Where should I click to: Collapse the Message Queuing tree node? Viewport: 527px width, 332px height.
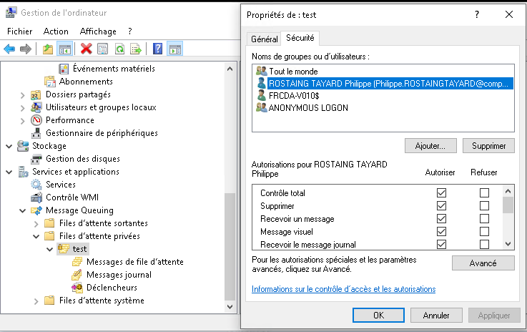pyautogui.click(x=22, y=210)
